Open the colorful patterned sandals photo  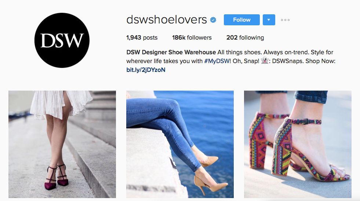click(x=298, y=144)
